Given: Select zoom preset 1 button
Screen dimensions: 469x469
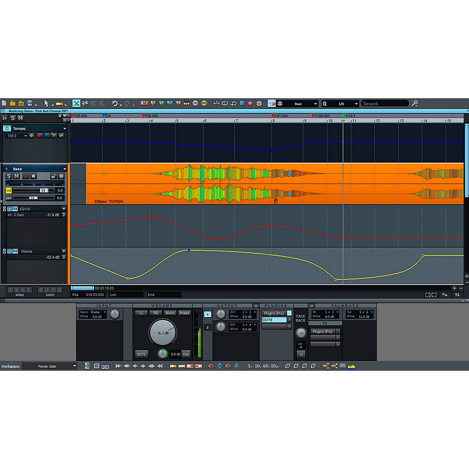Looking at the screenshot, I should pyautogui.click(x=41, y=290).
